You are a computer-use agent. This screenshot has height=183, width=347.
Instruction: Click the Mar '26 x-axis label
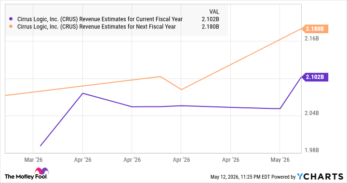pyautogui.click(x=33, y=160)
